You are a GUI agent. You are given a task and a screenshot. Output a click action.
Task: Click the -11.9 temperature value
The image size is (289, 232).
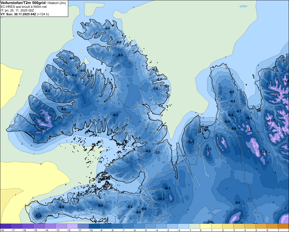click(x=249, y=129)
